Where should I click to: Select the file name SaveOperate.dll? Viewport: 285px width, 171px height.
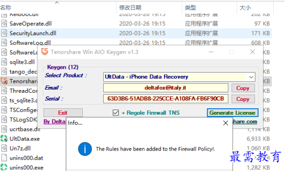[x=30, y=24]
